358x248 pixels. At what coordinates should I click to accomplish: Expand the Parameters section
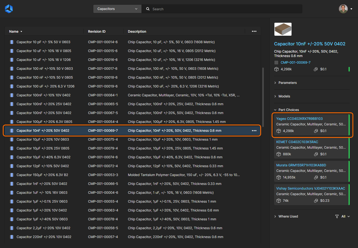[x=287, y=83]
